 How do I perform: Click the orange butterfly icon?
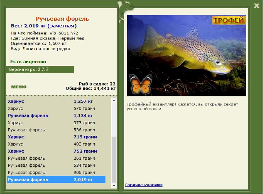[x=141, y=84]
